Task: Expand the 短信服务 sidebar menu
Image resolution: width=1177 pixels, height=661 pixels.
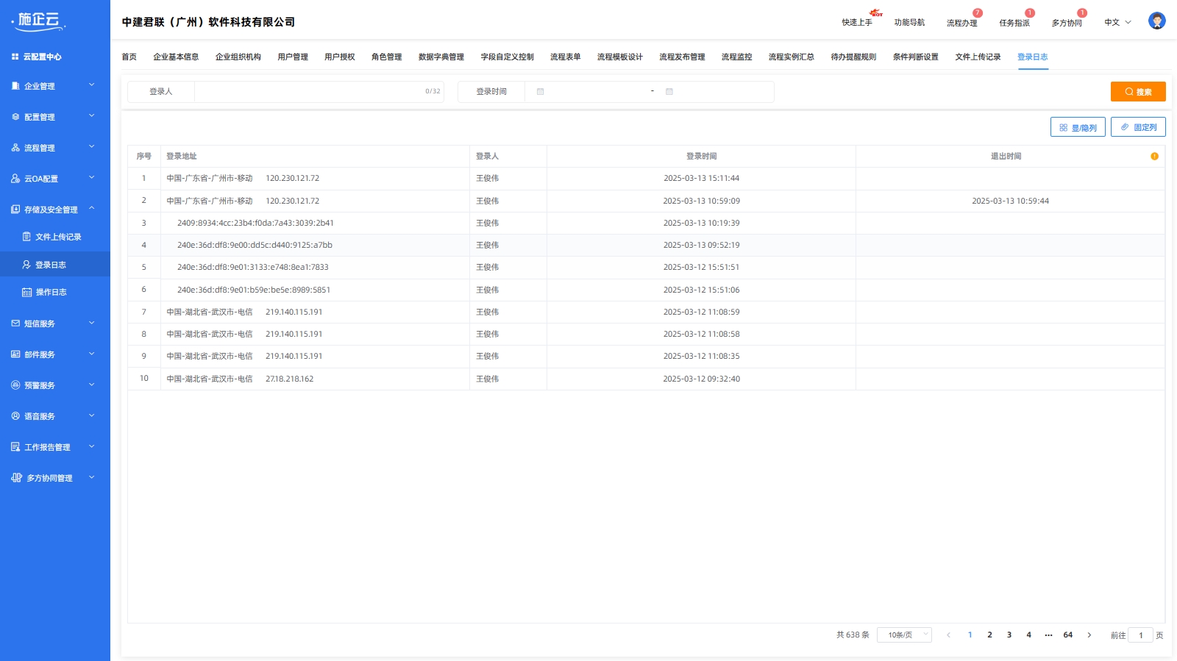Action: 55,324
